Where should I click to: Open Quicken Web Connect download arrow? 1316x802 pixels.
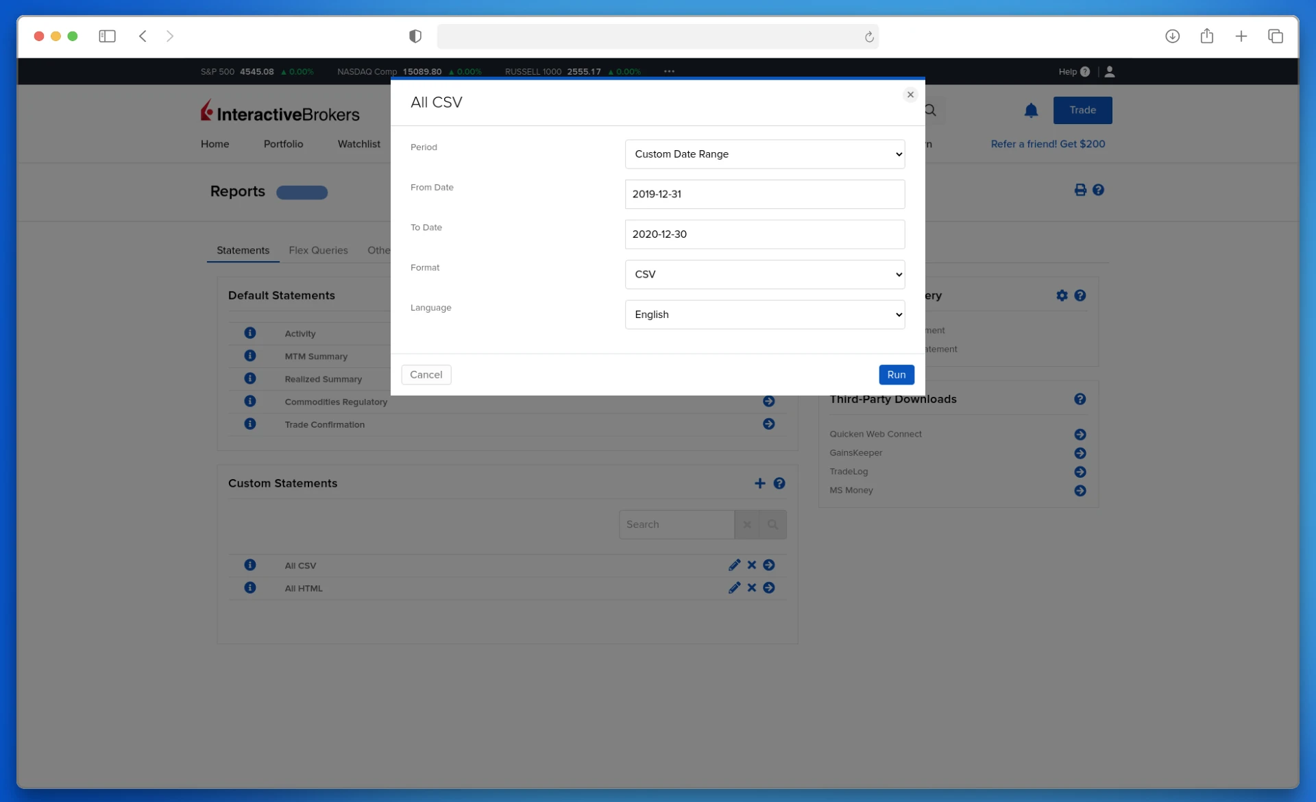pos(1080,435)
